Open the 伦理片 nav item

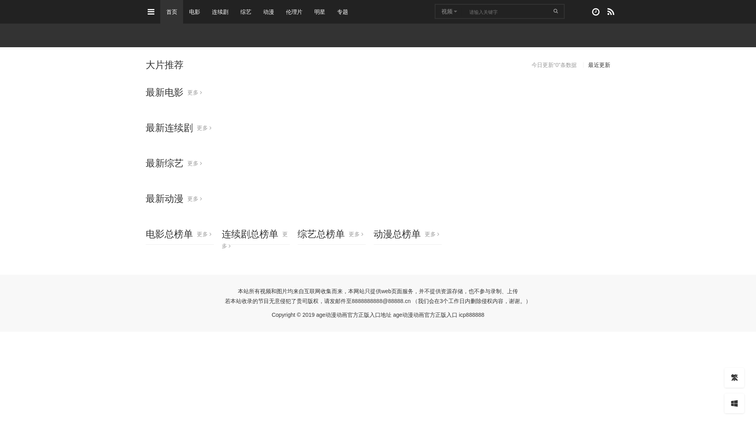pyautogui.click(x=294, y=12)
